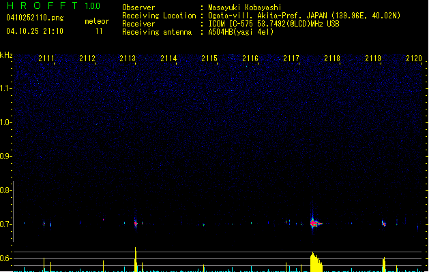Click the Ogata-vill. Akita-Pref. JAPAN location text
The image size is (429, 272).
tap(304, 16)
